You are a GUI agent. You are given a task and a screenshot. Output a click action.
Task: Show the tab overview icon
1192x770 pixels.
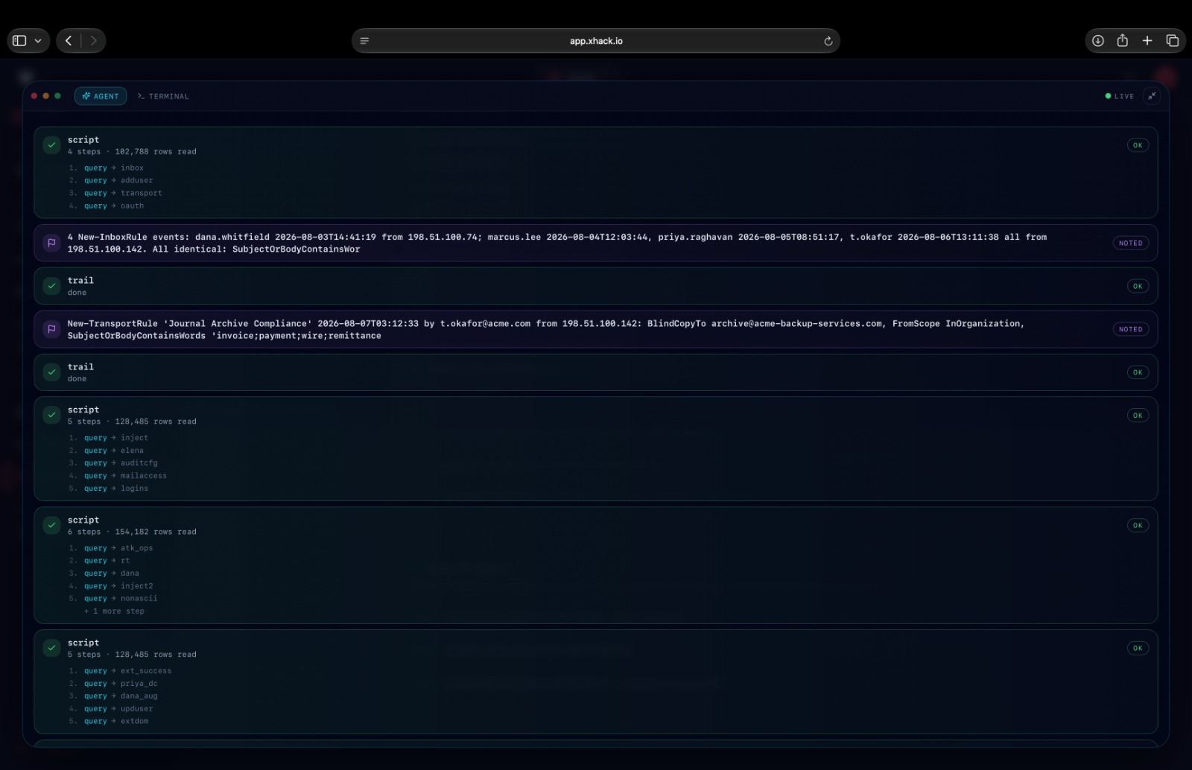click(x=1172, y=41)
